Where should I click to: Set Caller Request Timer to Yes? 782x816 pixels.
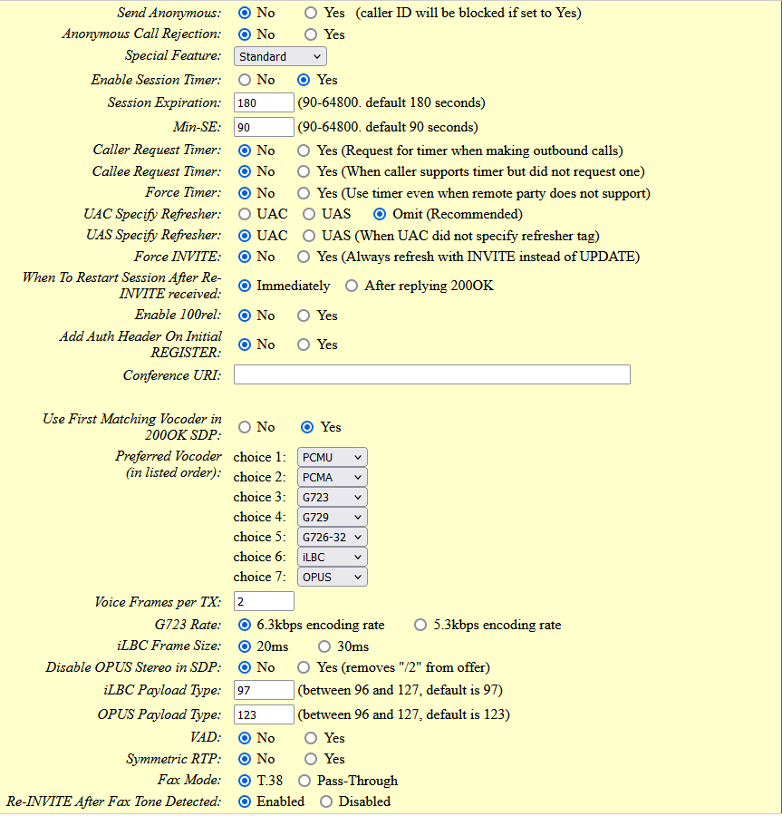pos(304,151)
